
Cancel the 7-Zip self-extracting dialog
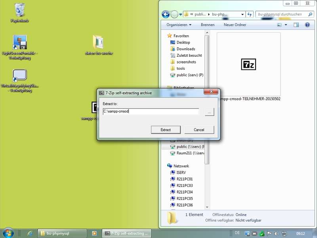point(199,130)
